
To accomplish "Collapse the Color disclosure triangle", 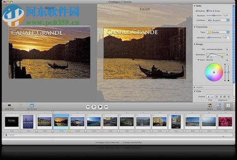I will click(199, 60).
